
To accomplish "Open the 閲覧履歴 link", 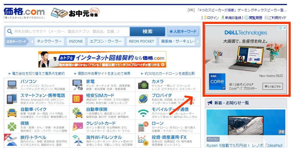I will (256, 18).
